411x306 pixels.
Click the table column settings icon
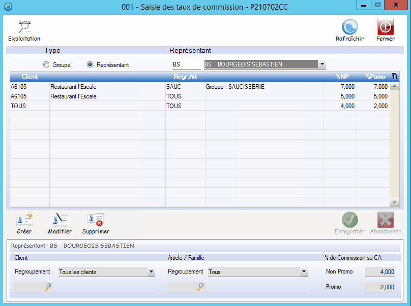pyautogui.click(x=394, y=76)
